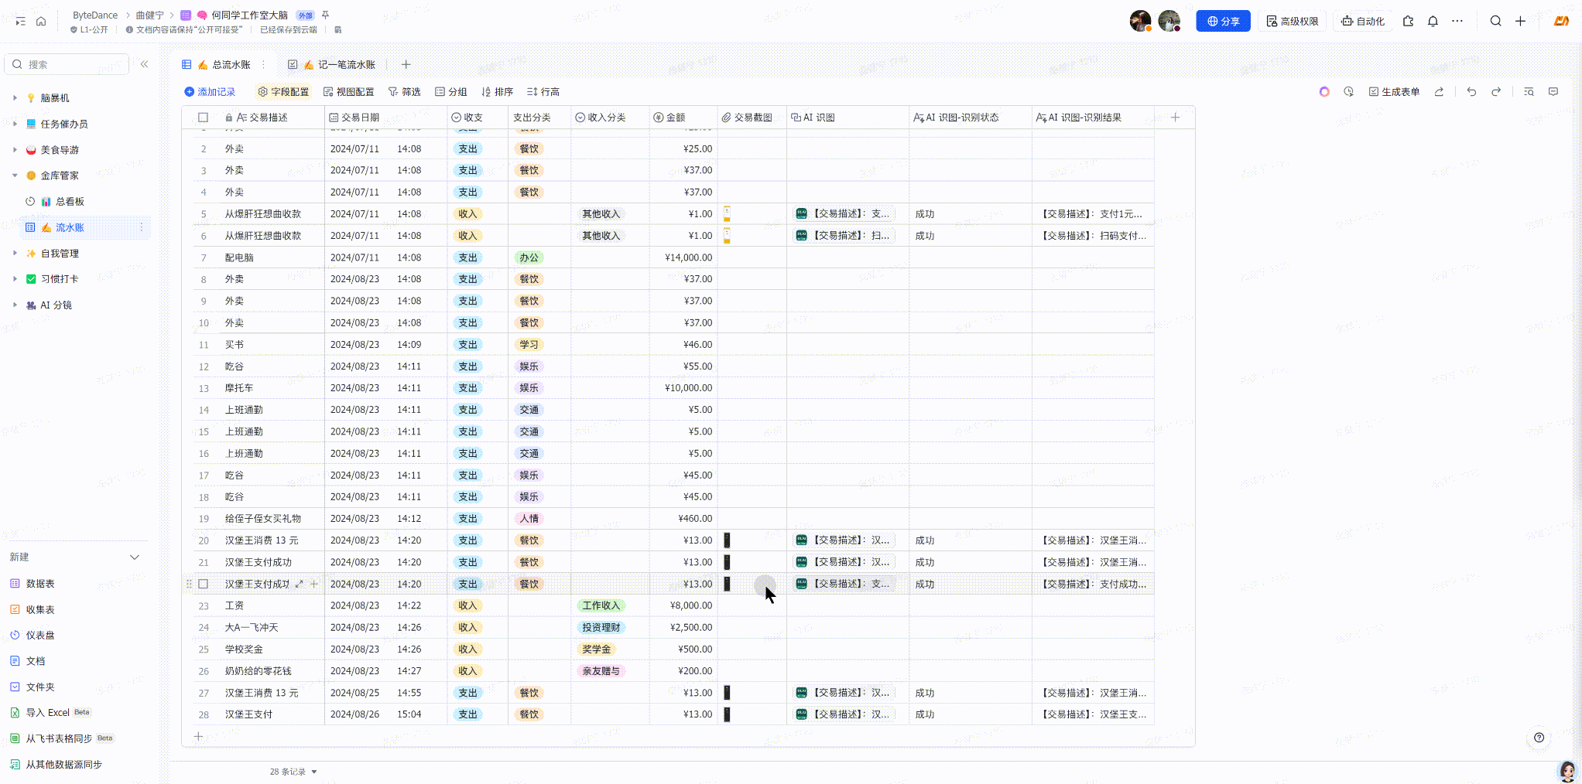The height and width of the screenshot is (784, 1582).
Task: Collapse the 新建 section chevron
Action: tap(135, 557)
